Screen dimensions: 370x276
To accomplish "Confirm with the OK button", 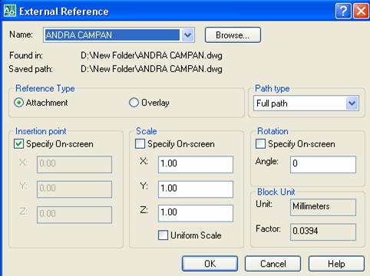I will point(210,264).
